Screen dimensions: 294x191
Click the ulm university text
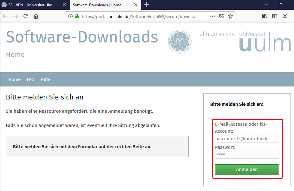pos(217,34)
